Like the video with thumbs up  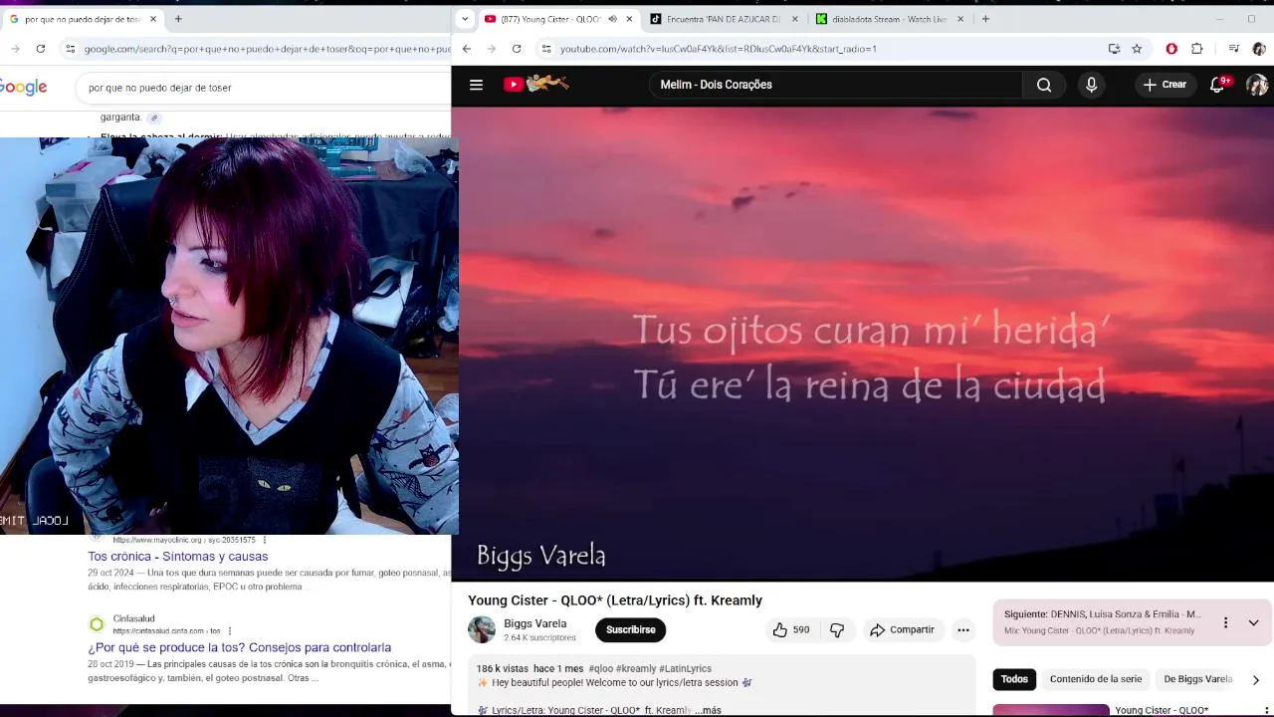[x=791, y=629]
